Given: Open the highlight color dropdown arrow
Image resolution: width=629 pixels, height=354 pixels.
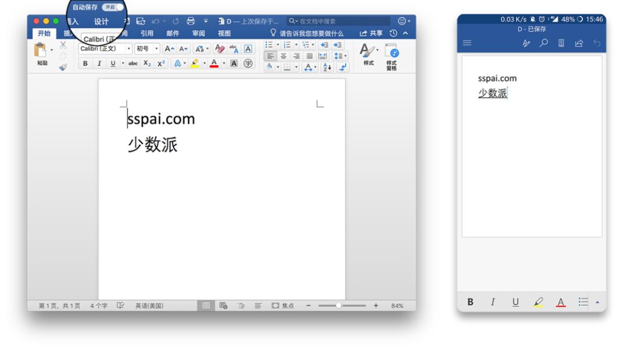Looking at the screenshot, I should 204,63.
